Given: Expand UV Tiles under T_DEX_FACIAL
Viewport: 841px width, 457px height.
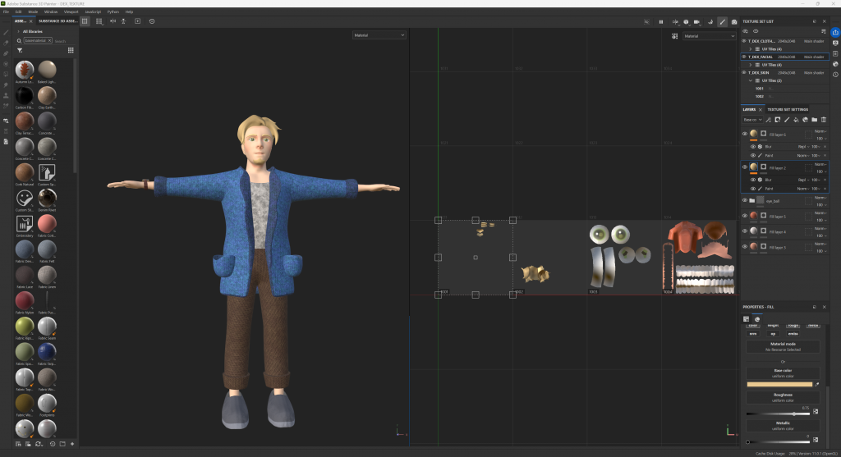Looking at the screenshot, I should coord(751,65).
